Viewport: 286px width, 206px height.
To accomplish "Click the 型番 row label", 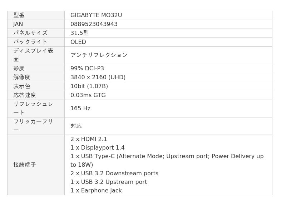I will 19,15.
